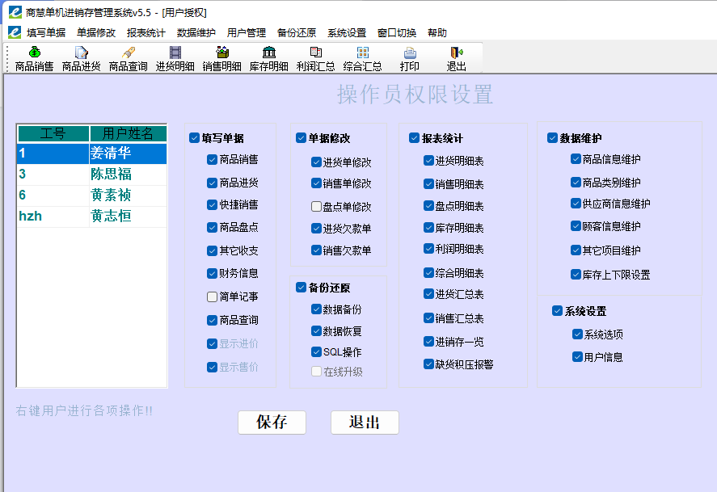Toggle the 单据修改 group checkbox
The width and height of the screenshot is (717, 492).
pos(301,138)
